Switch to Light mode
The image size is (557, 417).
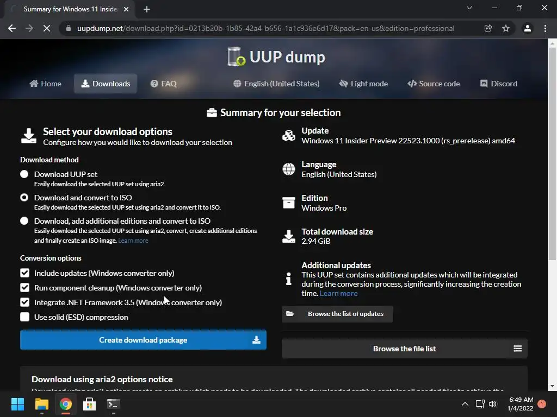point(363,84)
